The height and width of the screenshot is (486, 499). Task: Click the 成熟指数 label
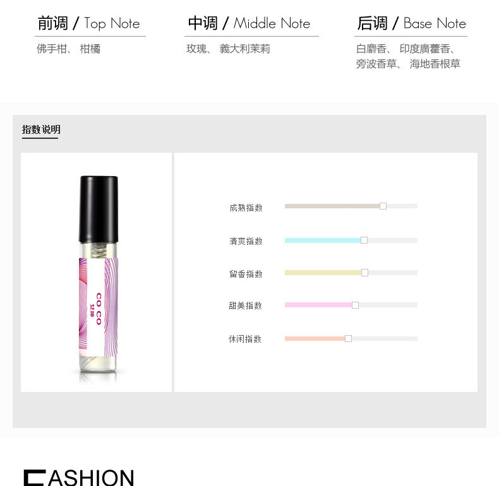tap(246, 208)
